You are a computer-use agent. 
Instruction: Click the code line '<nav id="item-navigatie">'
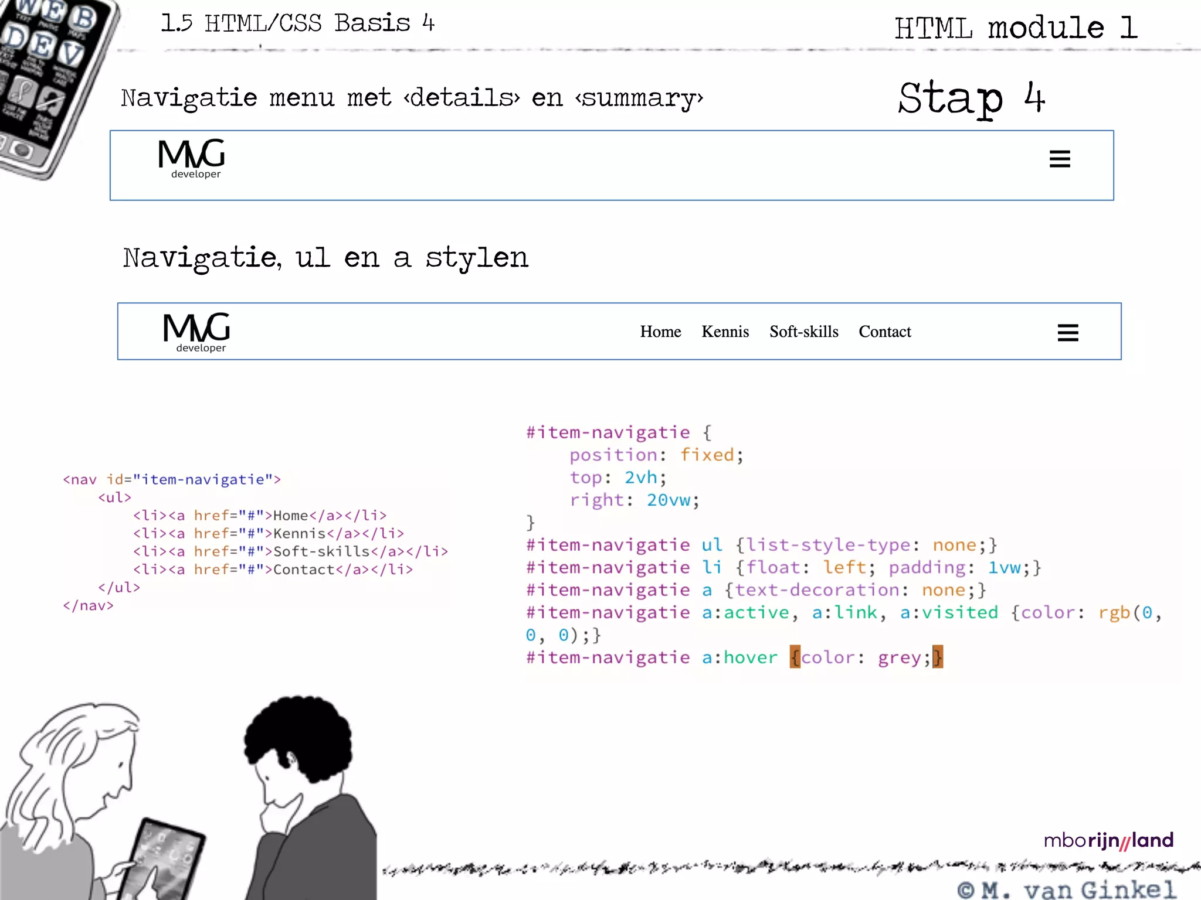pos(172,479)
